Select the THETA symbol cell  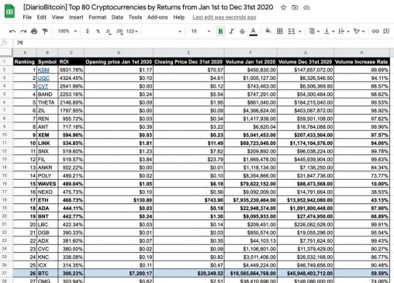point(47,102)
